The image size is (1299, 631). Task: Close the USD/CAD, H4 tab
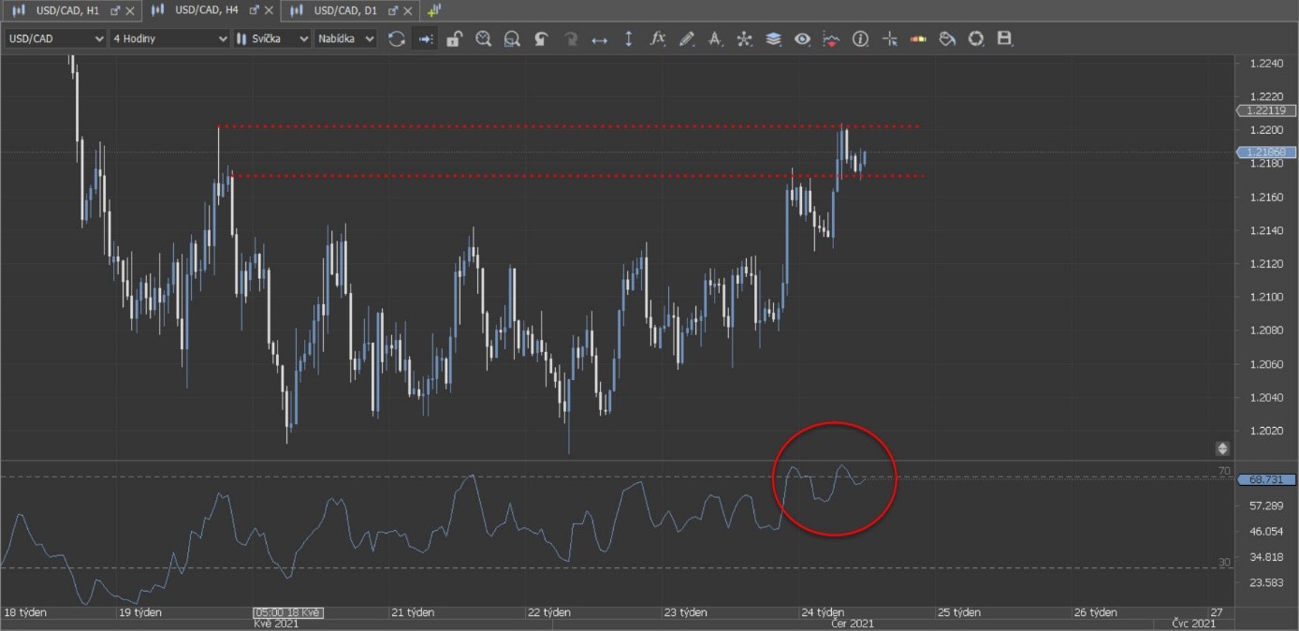pyautogui.click(x=270, y=10)
